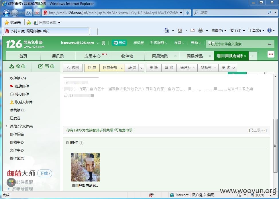The image size is (279, 199).
Task: Click the mobile phone icon beside email address
Action: [x=104, y=43]
